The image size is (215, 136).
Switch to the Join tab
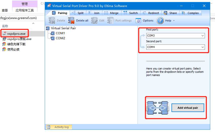pyautogui.click(x=94, y=13)
